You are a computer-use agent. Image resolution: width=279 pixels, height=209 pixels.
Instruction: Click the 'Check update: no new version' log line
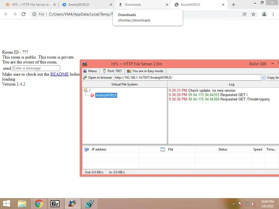202,90
